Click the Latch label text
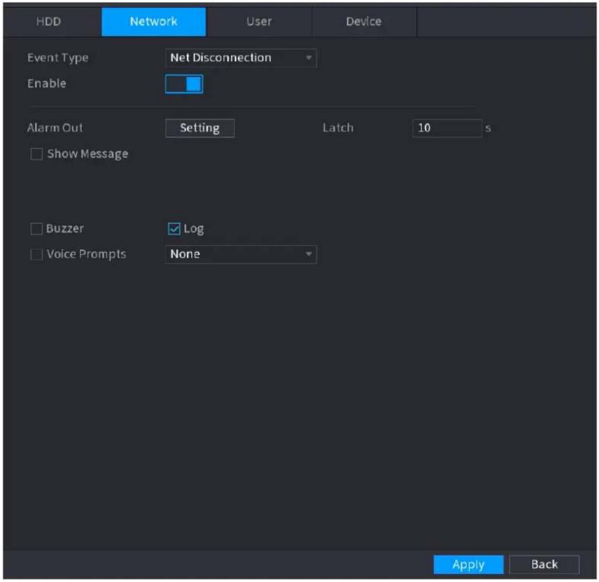This screenshot has height=582, width=599. [338, 127]
